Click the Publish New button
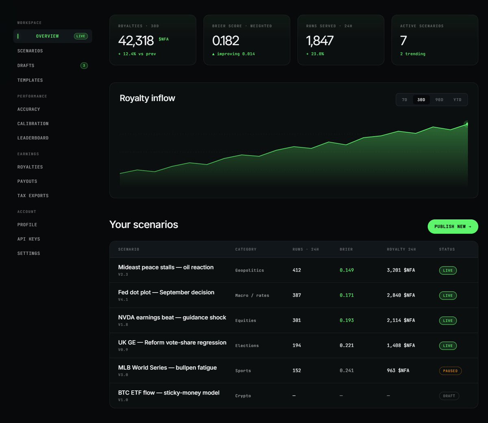The image size is (488, 423). (453, 227)
